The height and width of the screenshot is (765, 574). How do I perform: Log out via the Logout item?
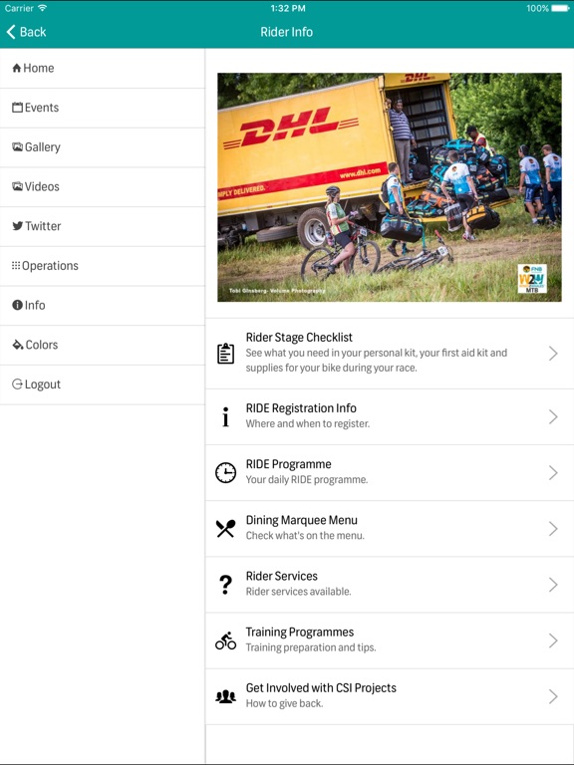[x=103, y=384]
